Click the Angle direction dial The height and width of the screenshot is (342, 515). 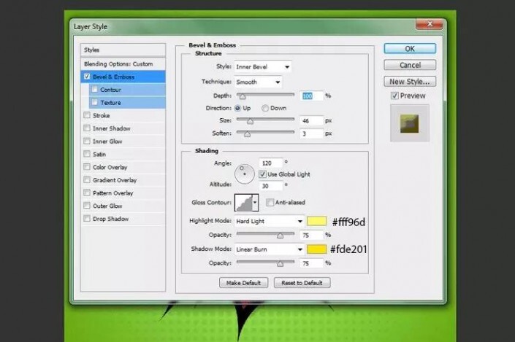244,174
